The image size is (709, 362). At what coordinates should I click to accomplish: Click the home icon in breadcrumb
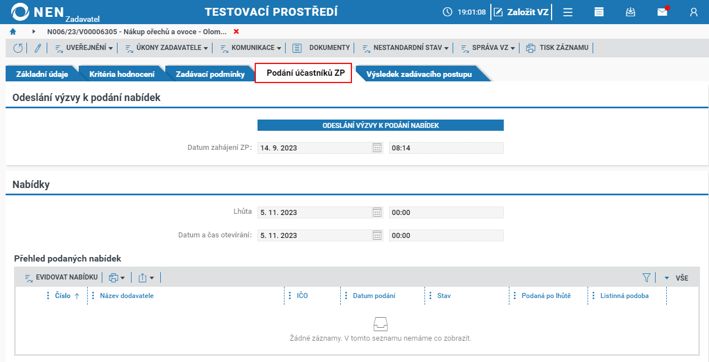13,31
